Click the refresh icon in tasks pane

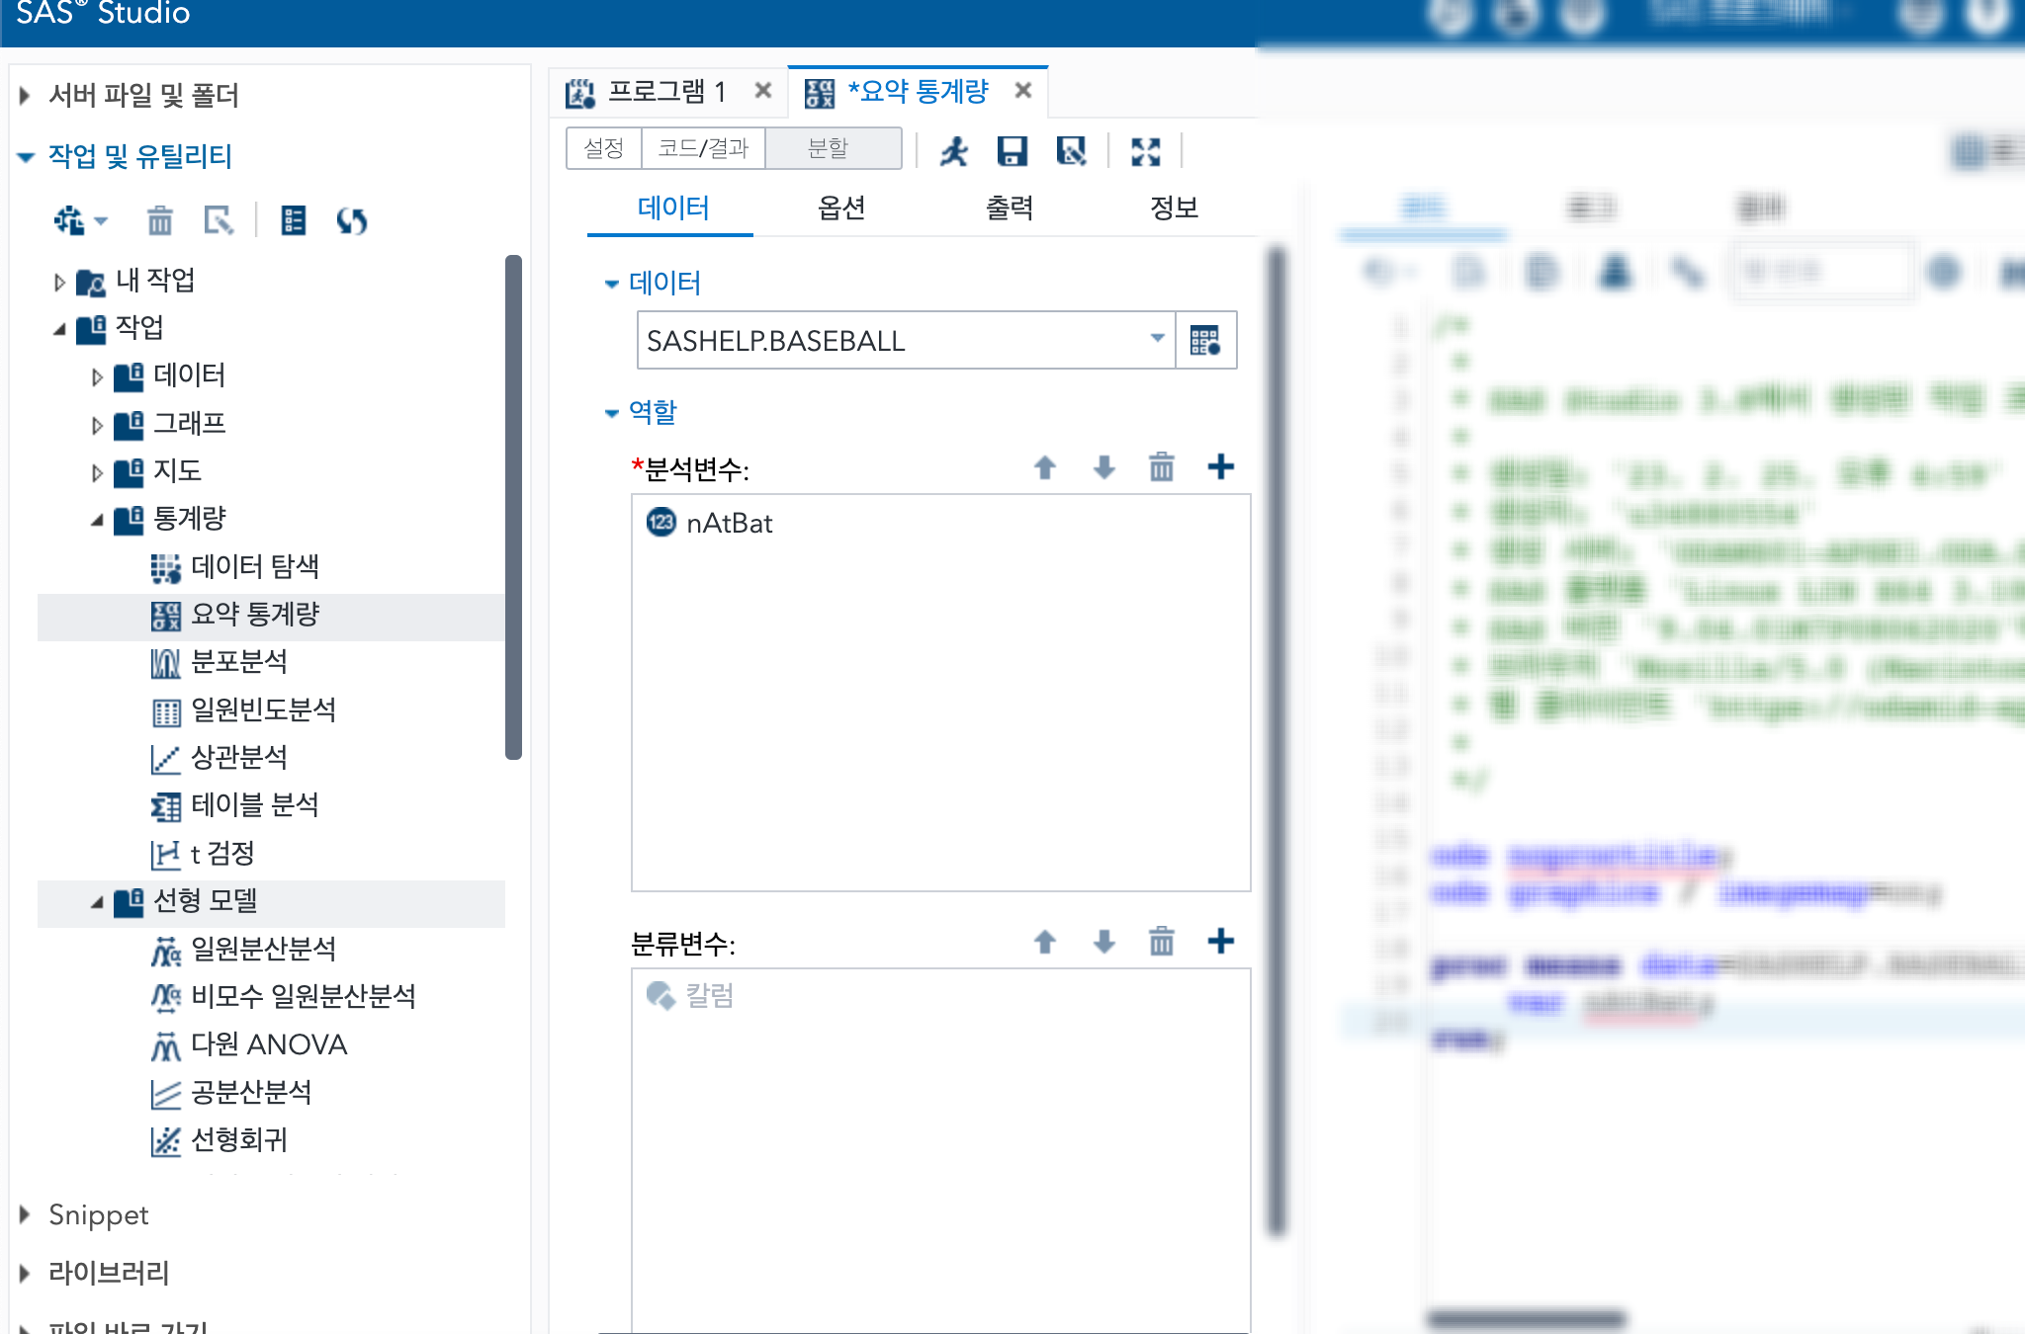(351, 220)
